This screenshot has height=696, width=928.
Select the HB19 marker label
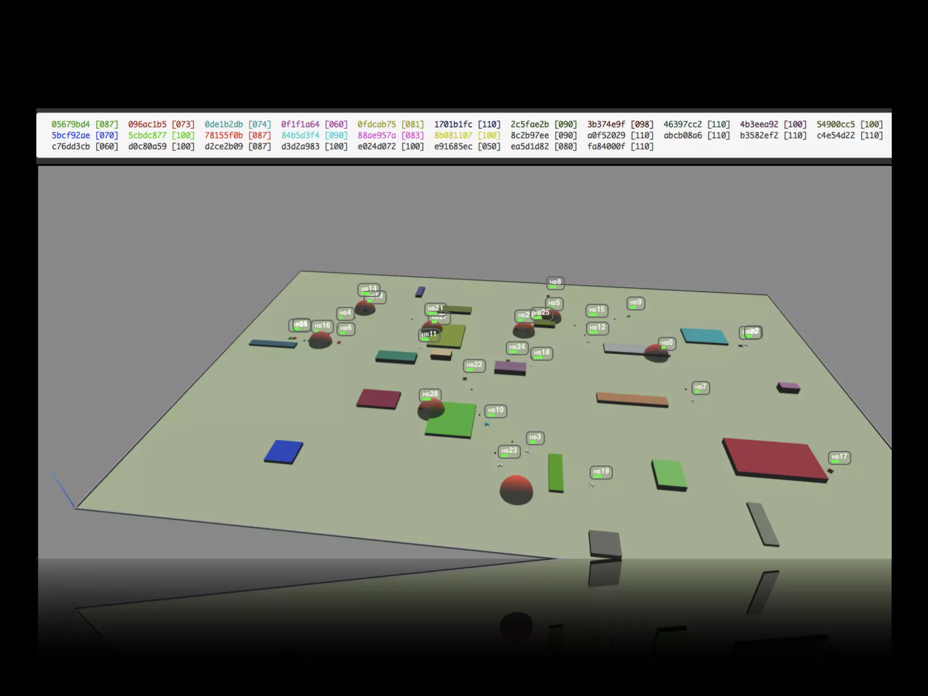601,472
